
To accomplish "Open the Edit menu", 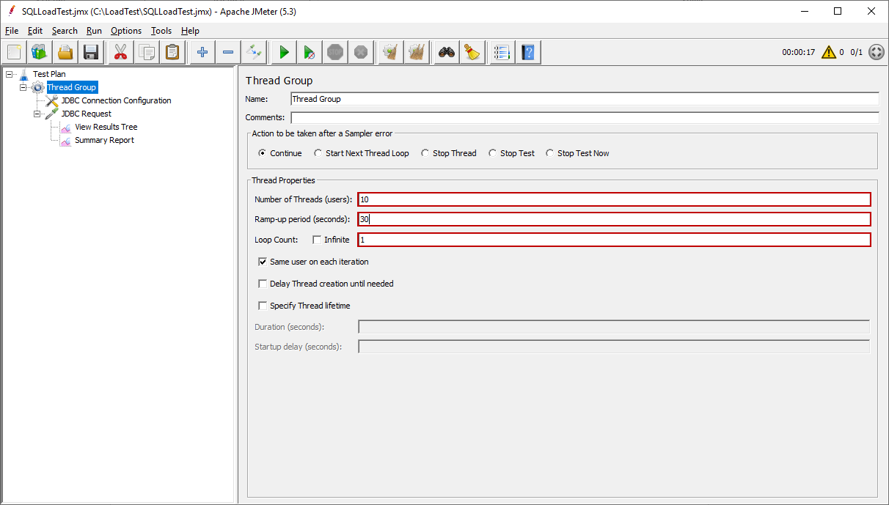I will 35,31.
